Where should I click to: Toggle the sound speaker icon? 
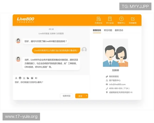(x=36, y=78)
